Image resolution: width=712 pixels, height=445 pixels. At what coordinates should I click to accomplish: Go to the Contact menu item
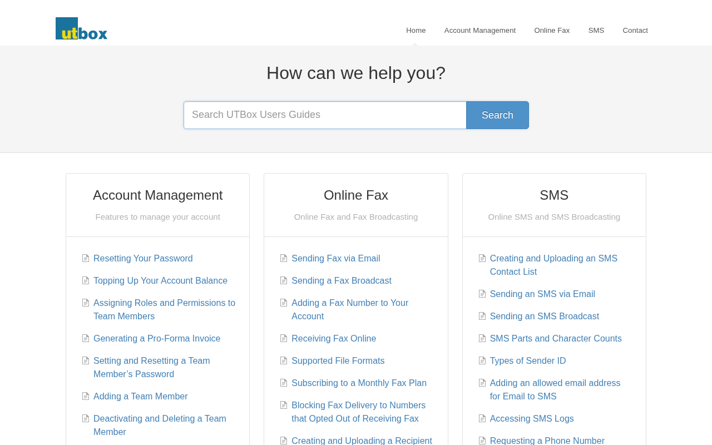(x=635, y=31)
